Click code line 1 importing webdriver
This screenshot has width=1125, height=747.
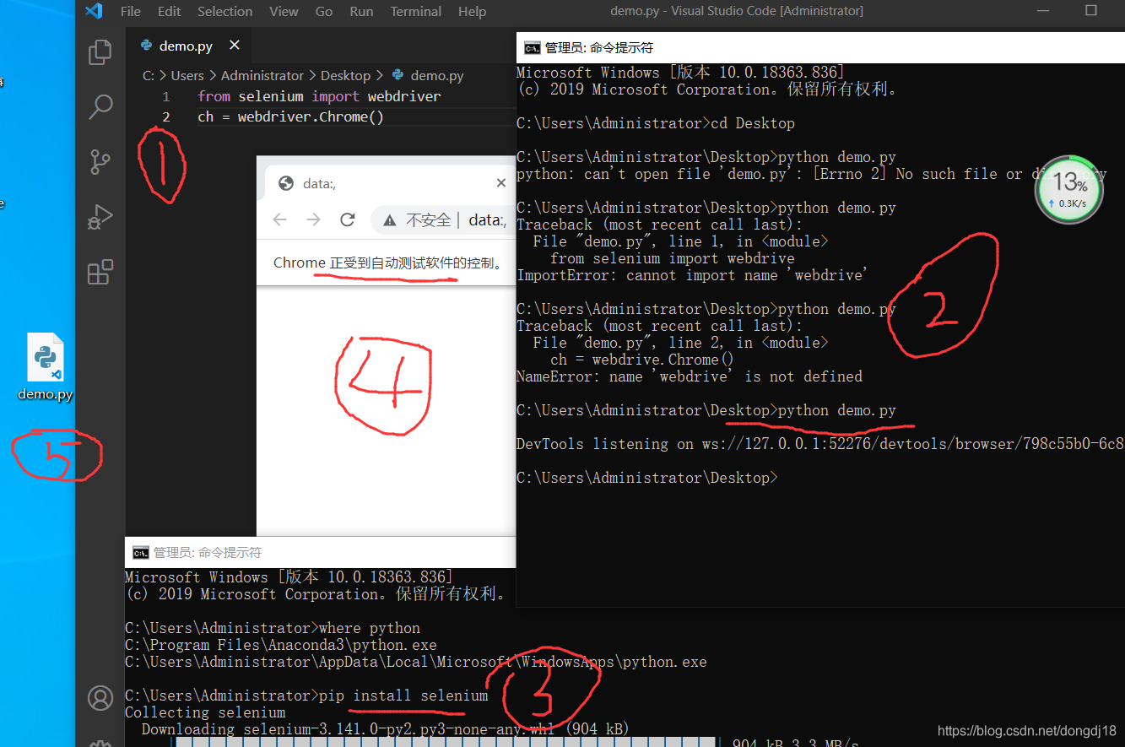coord(319,96)
